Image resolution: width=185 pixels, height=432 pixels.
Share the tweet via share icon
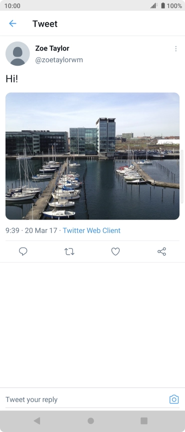[x=162, y=252]
